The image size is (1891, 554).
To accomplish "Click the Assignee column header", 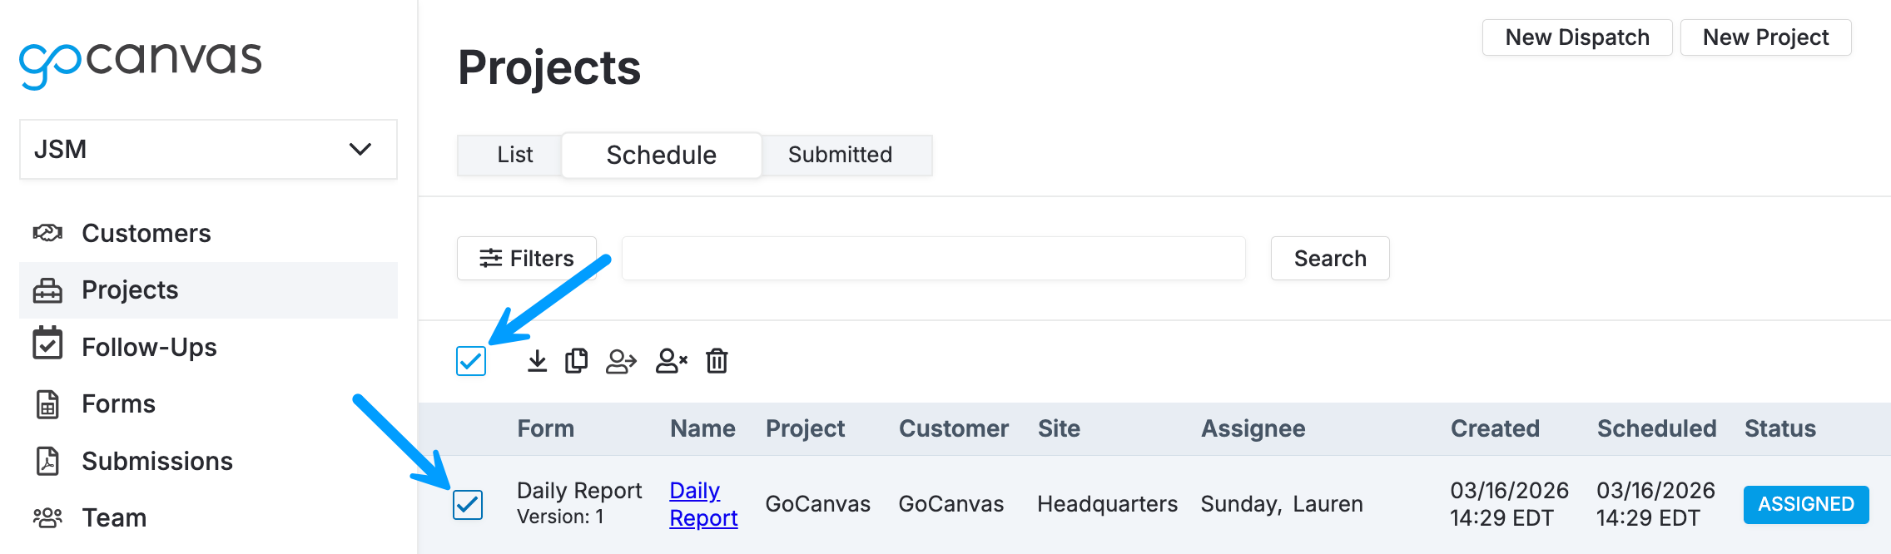I will pyautogui.click(x=1253, y=428).
